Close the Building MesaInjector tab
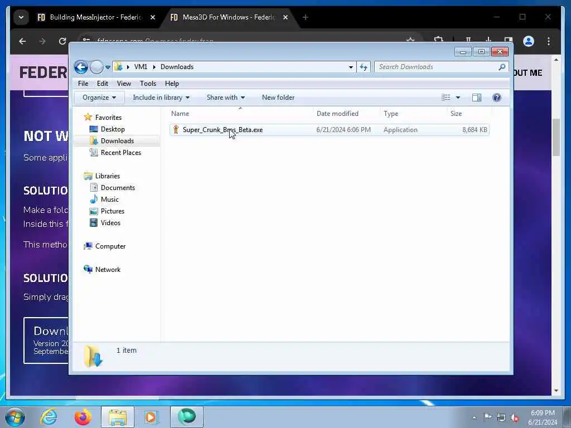The width and height of the screenshot is (571, 428). pyautogui.click(x=153, y=17)
